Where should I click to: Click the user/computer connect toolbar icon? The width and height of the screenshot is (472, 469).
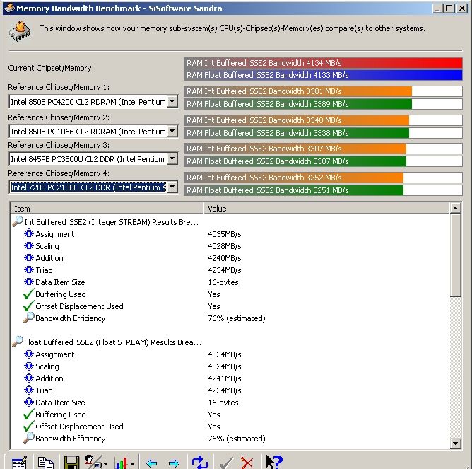click(x=93, y=462)
